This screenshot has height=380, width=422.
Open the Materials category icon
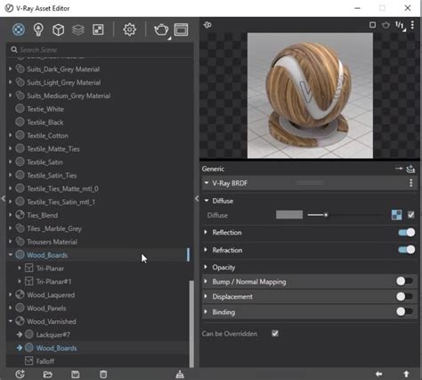pyautogui.click(x=19, y=29)
